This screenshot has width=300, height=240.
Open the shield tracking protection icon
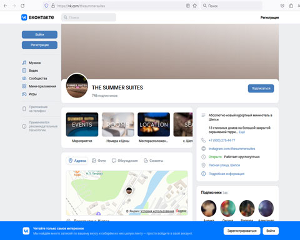(x=46, y=6)
